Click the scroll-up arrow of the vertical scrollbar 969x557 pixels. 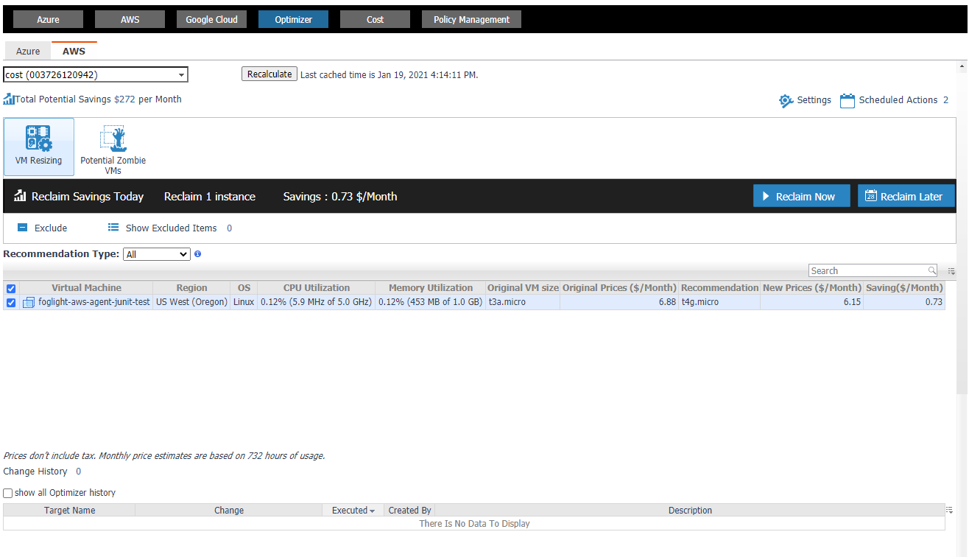click(962, 66)
